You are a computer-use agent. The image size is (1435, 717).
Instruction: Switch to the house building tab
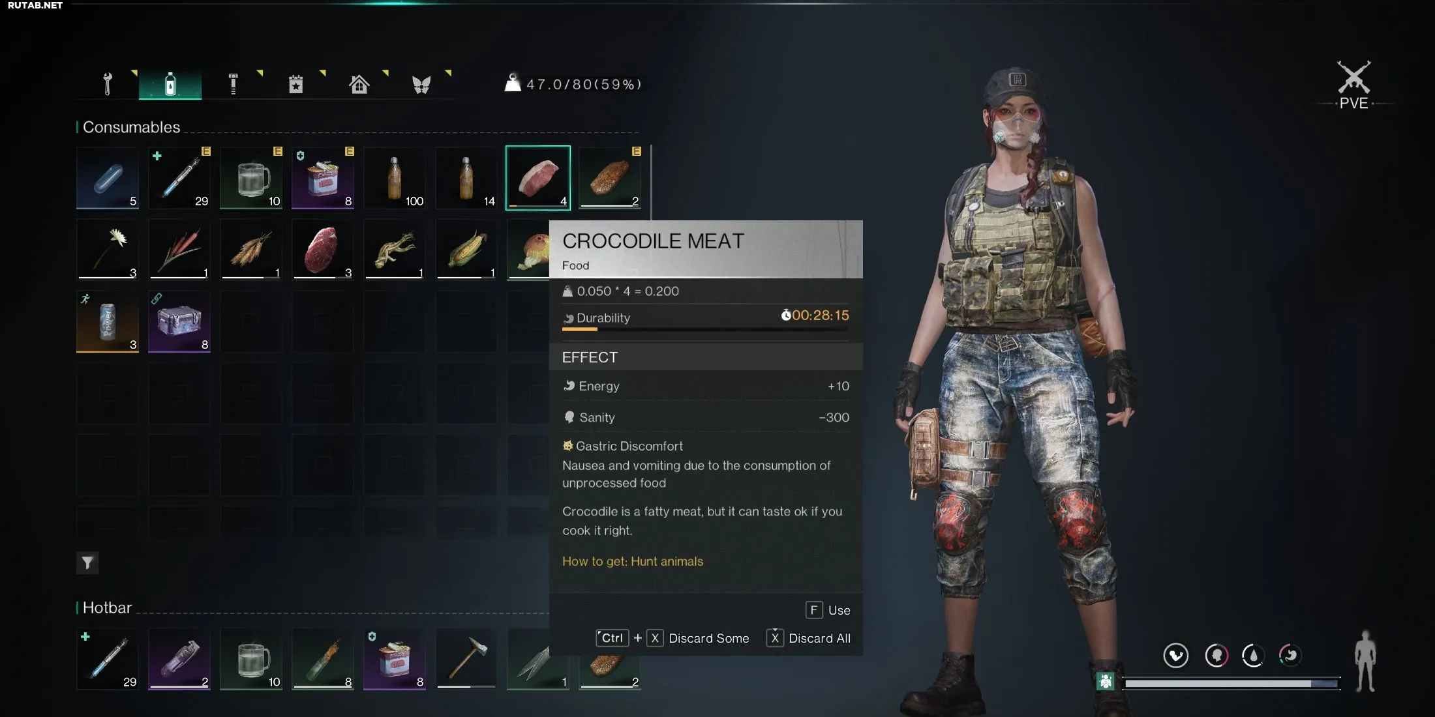coord(359,84)
